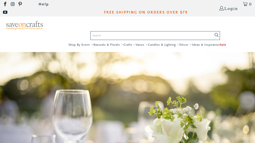
Task: Open the Instagram profile icon
Action: 12,4
